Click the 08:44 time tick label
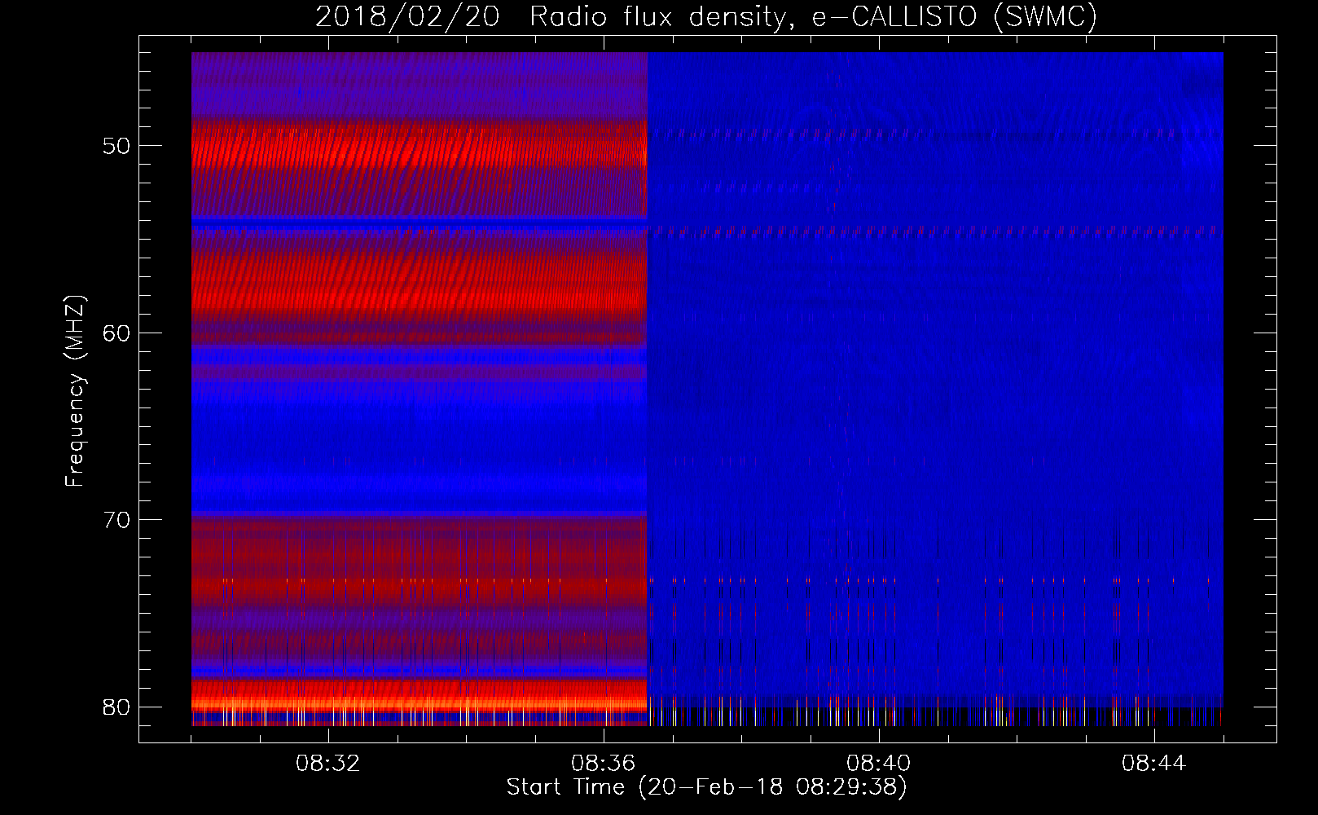The height and width of the screenshot is (815, 1318). [x=1153, y=764]
